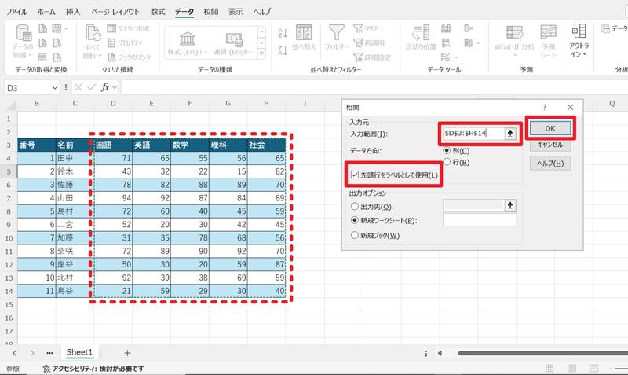Switch to the 表示 tab
The width and height of the screenshot is (628, 375).
235,12
